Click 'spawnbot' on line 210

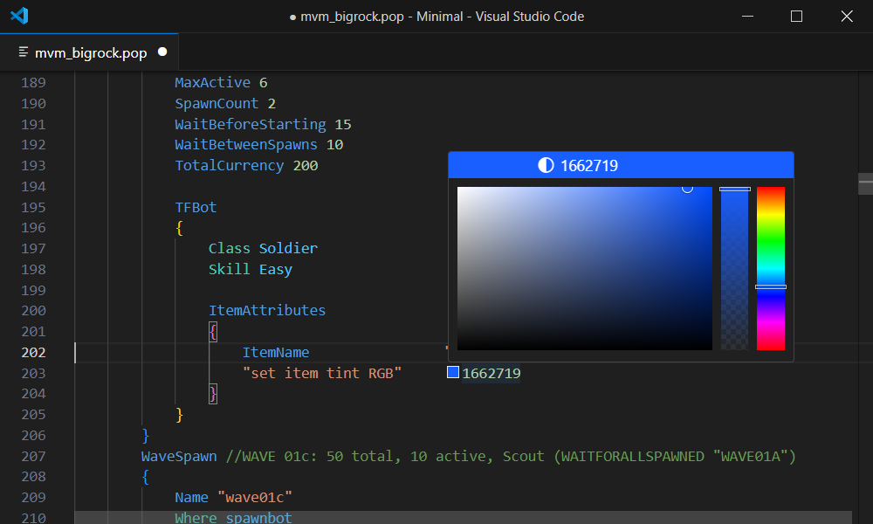[259, 518]
